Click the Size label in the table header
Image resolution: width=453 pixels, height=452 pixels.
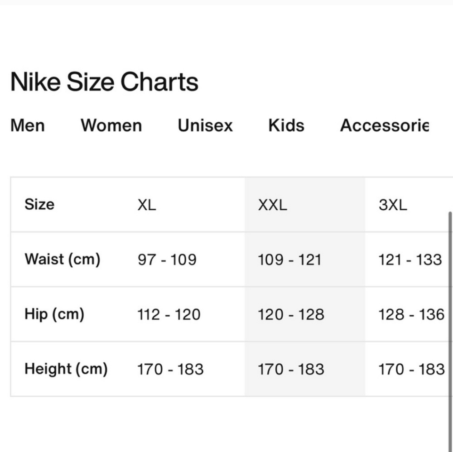39,205
